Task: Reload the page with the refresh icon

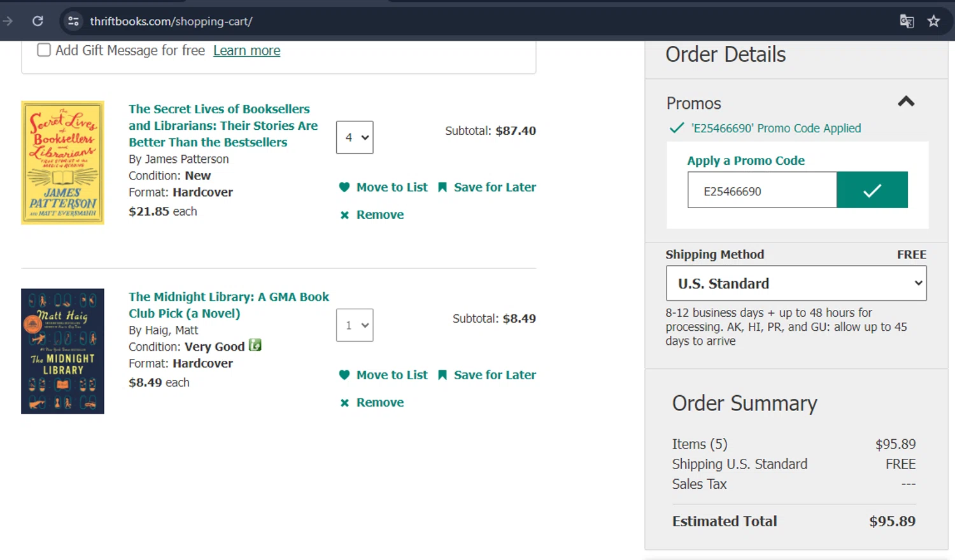Action: point(38,21)
